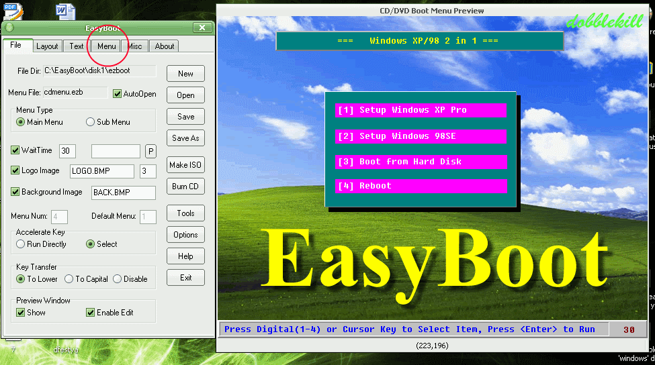The image size is (655, 365).
Task: Click the empty field next to WaitTime
Action: (x=116, y=152)
